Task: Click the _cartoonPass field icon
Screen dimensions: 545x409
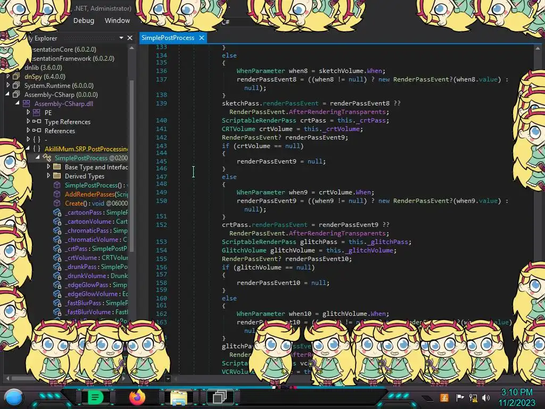Action: coord(57,212)
